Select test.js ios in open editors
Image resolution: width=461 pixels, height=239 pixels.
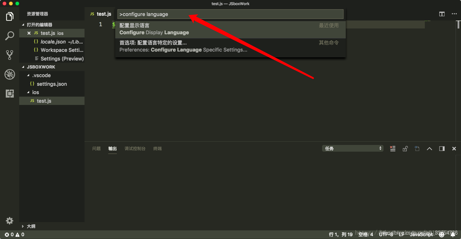(52, 33)
